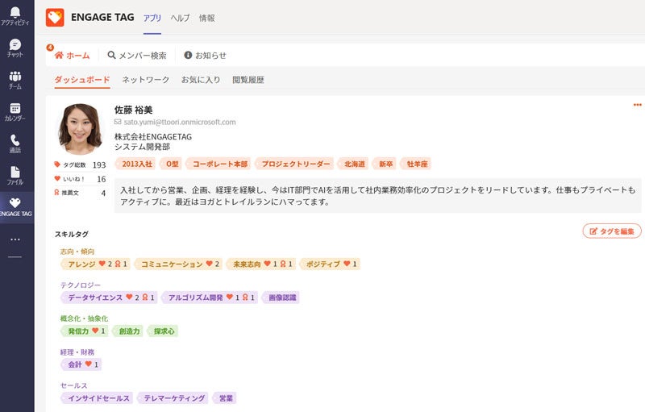Viewport: 645px width, 412px height.
Task: Open more apps ellipsis in the sidebar
Action: click(x=15, y=239)
